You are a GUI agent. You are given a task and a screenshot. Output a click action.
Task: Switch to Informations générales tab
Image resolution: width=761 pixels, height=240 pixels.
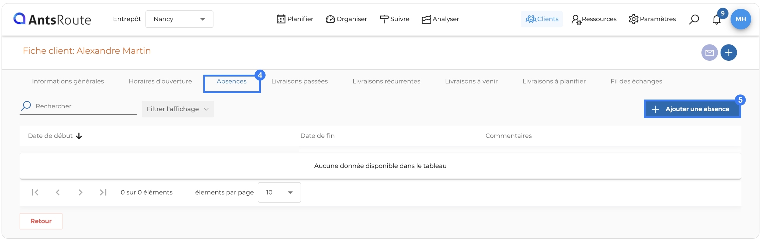[68, 81]
